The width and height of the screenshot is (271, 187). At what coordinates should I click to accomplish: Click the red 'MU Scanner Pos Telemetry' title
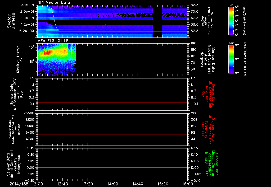tap(208, 129)
